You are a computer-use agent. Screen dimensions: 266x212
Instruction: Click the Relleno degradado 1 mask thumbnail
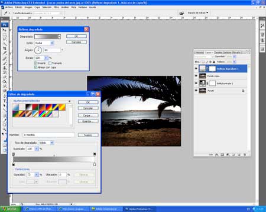(x=212, y=69)
